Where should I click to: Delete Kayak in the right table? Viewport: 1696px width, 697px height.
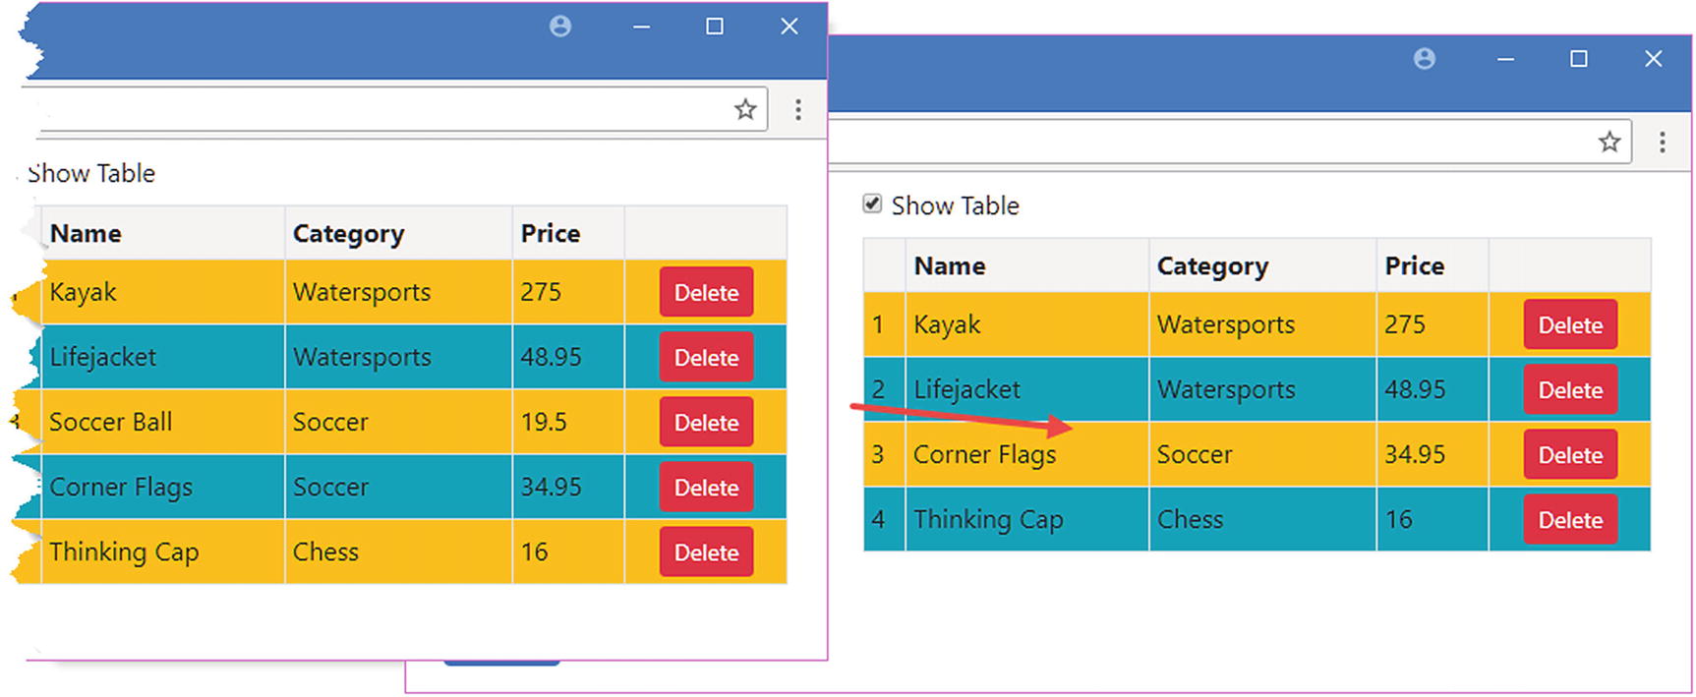[1570, 325]
